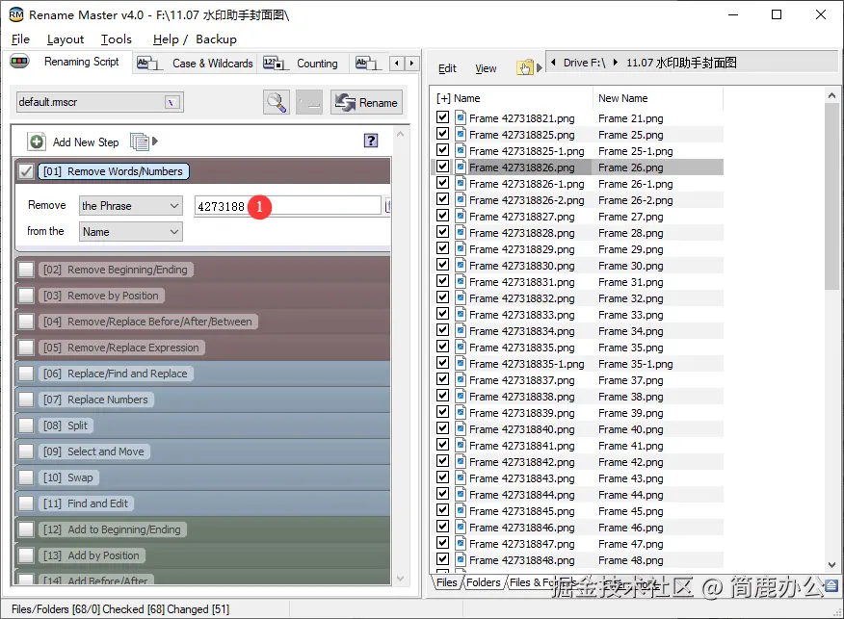
Task: Uncheck file Frame 427318833.png
Action: click(442, 314)
